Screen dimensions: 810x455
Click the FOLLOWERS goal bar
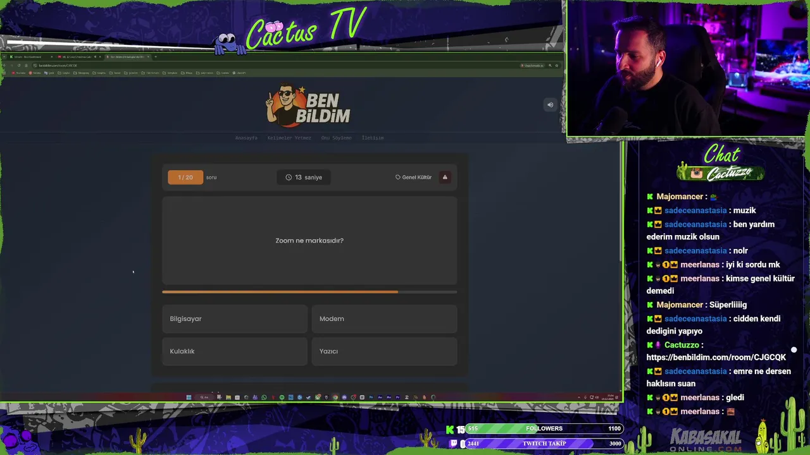click(544, 428)
